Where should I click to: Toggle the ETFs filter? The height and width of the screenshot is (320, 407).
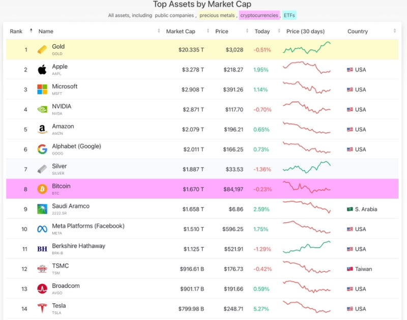click(x=289, y=15)
